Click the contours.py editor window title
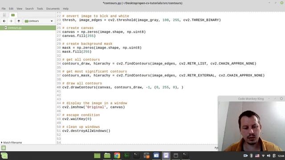The image size is (285, 160). click(142, 3)
